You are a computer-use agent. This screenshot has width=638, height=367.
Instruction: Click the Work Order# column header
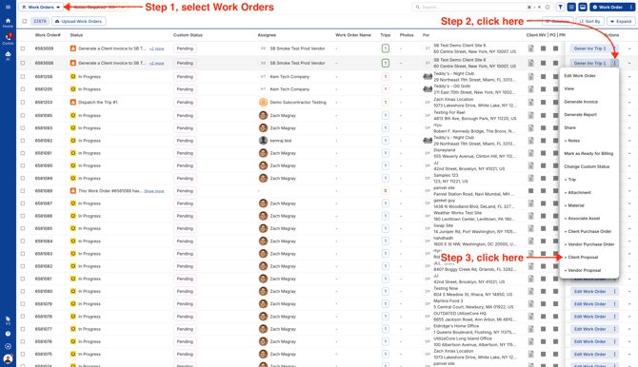(48, 35)
